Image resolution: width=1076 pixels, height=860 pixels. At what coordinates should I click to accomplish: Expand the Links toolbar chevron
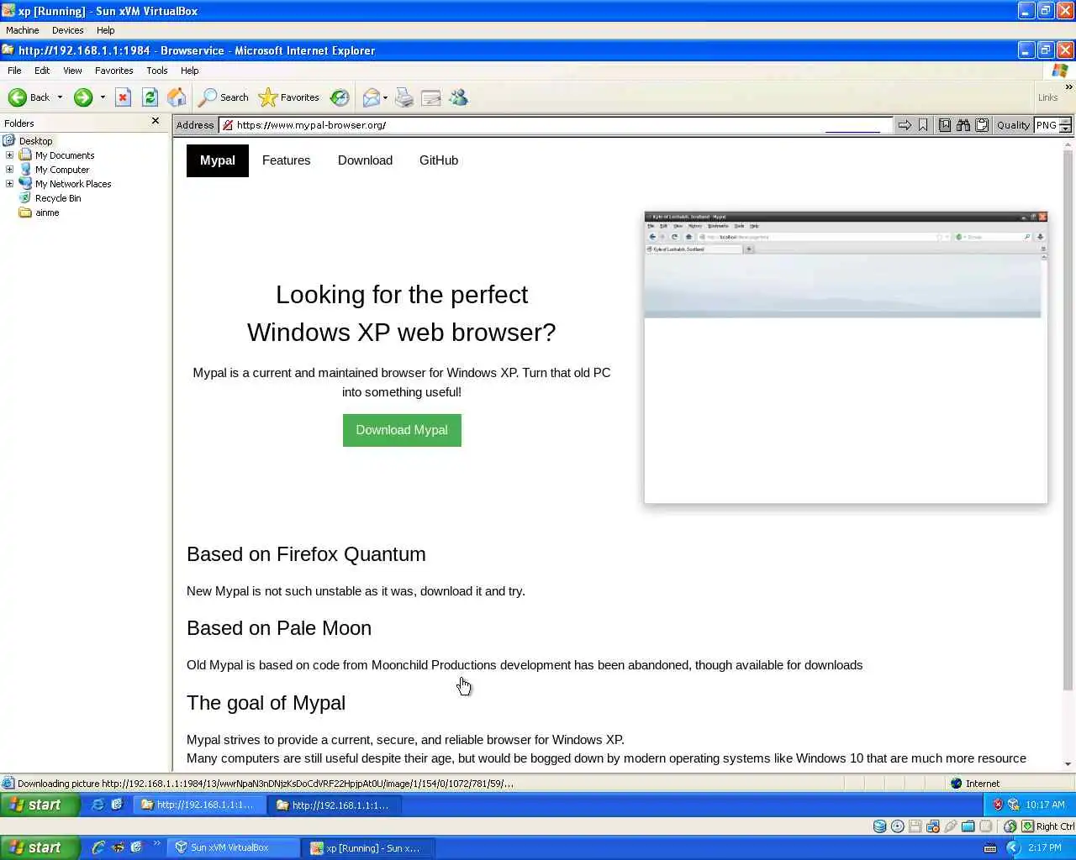click(x=1068, y=87)
